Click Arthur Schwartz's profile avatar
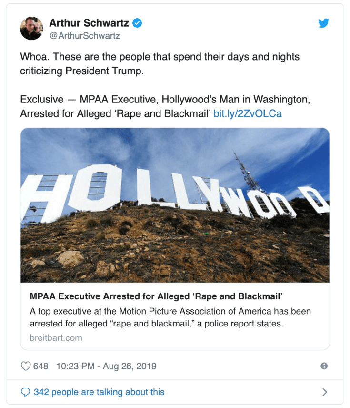The height and width of the screenshot is (408, 350). click(x=32, y=27)
